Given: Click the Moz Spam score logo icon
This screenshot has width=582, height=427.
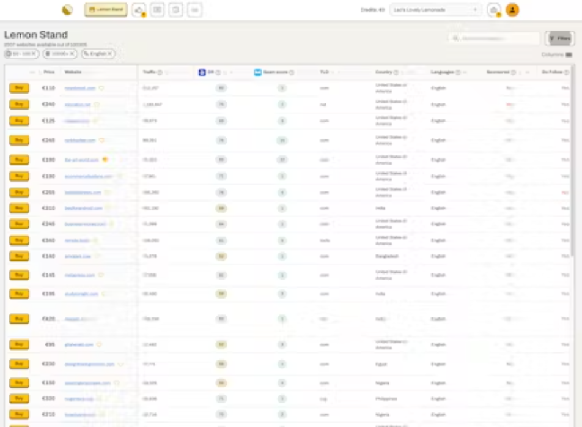Looking at the screenshot, I should coord(257,72).
